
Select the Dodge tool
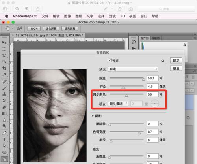point(4,126)
